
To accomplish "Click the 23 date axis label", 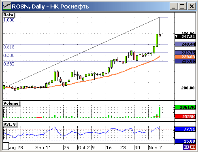I will tap(123, 148).
